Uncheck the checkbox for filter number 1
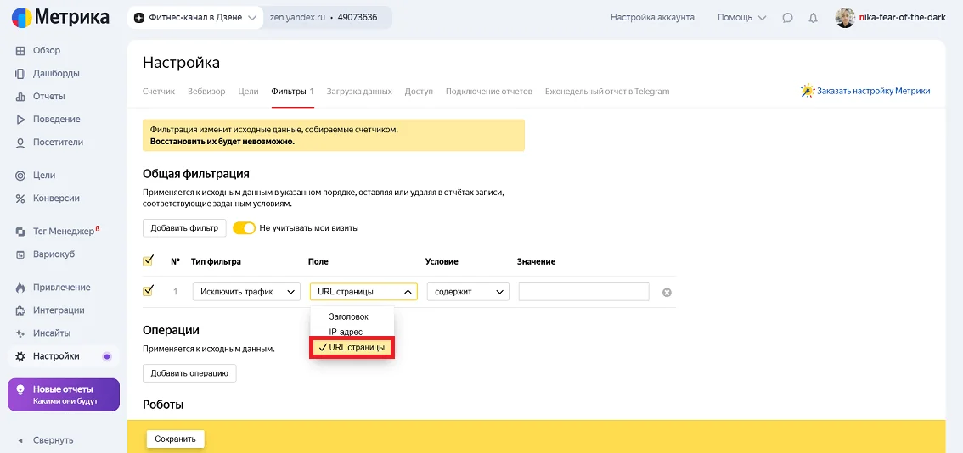The width and height of the screenshot is (963, 453). [x=148, y=291]
